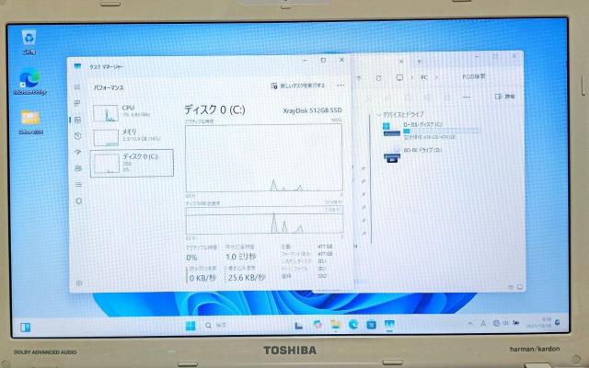Switch Explorer to large icons view
Image resolution: width=589 pixels, height=368 pixels.
(520, 287)
